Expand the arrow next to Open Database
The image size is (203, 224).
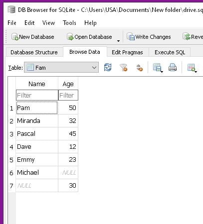click(118, 41)
